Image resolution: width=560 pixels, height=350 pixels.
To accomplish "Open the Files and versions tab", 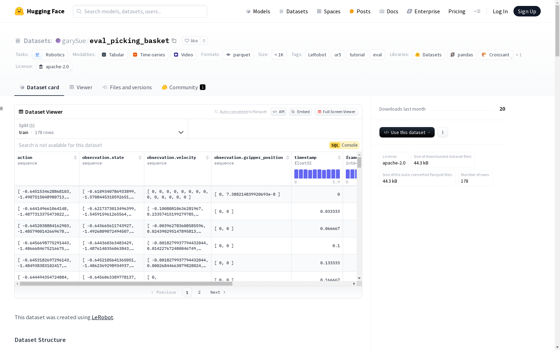I will [x=127, y=87].
